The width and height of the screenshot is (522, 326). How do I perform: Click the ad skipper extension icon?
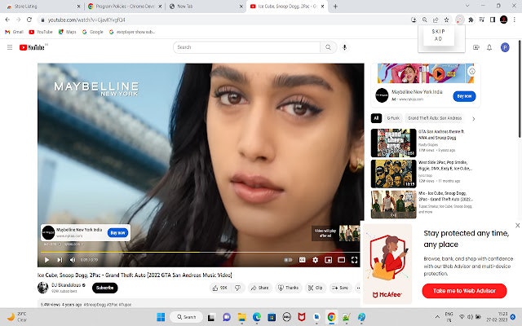[x=459, y=20]
